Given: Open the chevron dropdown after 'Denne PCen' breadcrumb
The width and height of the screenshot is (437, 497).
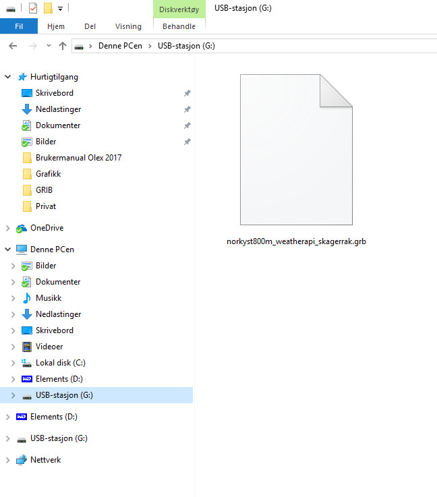Looking at the screenshot, I should (x=150, y=47).
